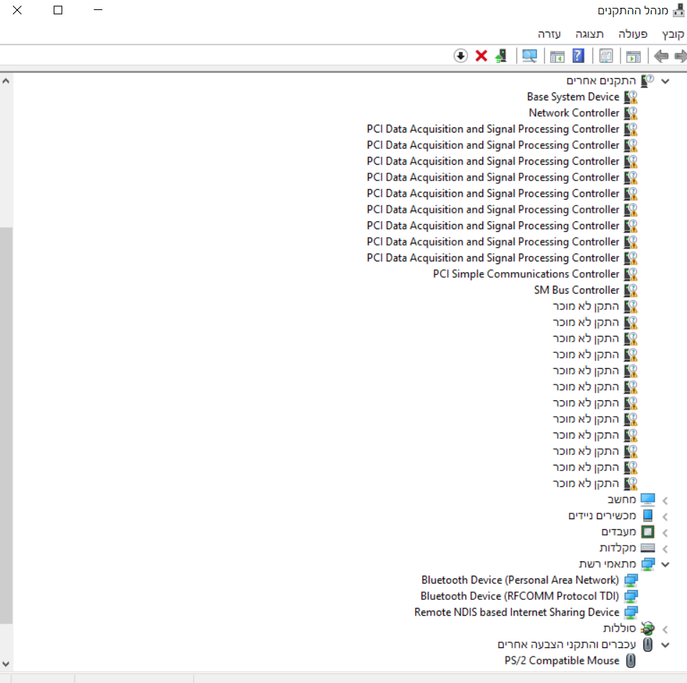Select the SM Bus Controller device
687x683 pixels.
coord(576,290)
